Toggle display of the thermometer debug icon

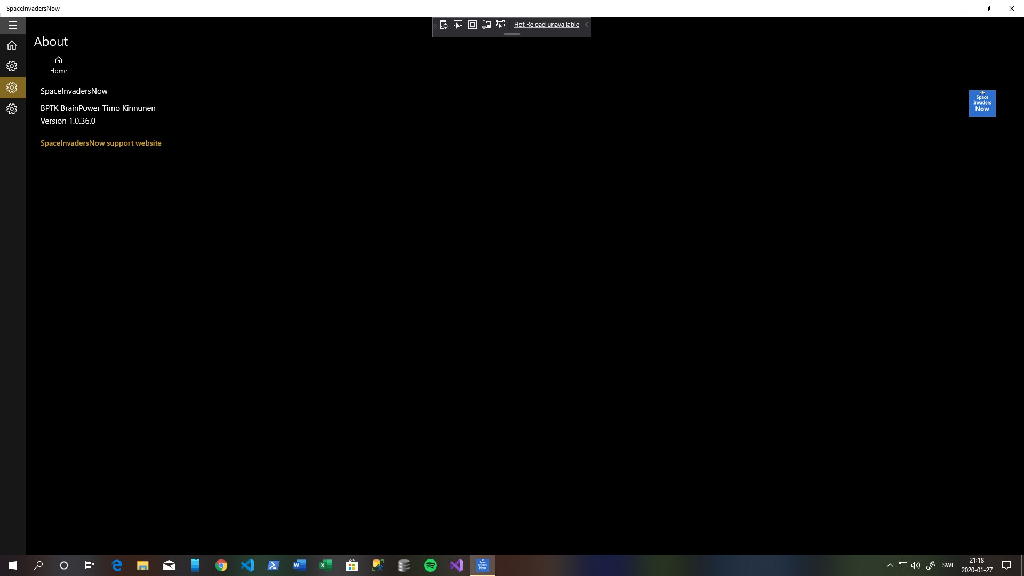click(486, 25)
